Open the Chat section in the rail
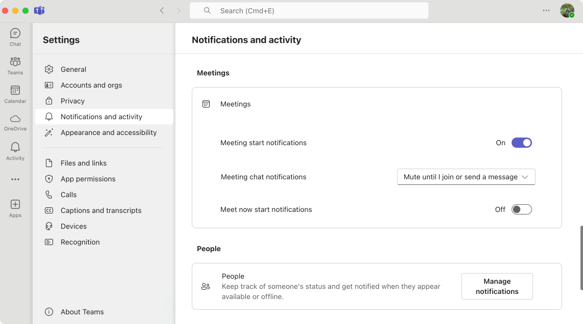The width and height of the screenshot is (583, 324). (15, 37)
